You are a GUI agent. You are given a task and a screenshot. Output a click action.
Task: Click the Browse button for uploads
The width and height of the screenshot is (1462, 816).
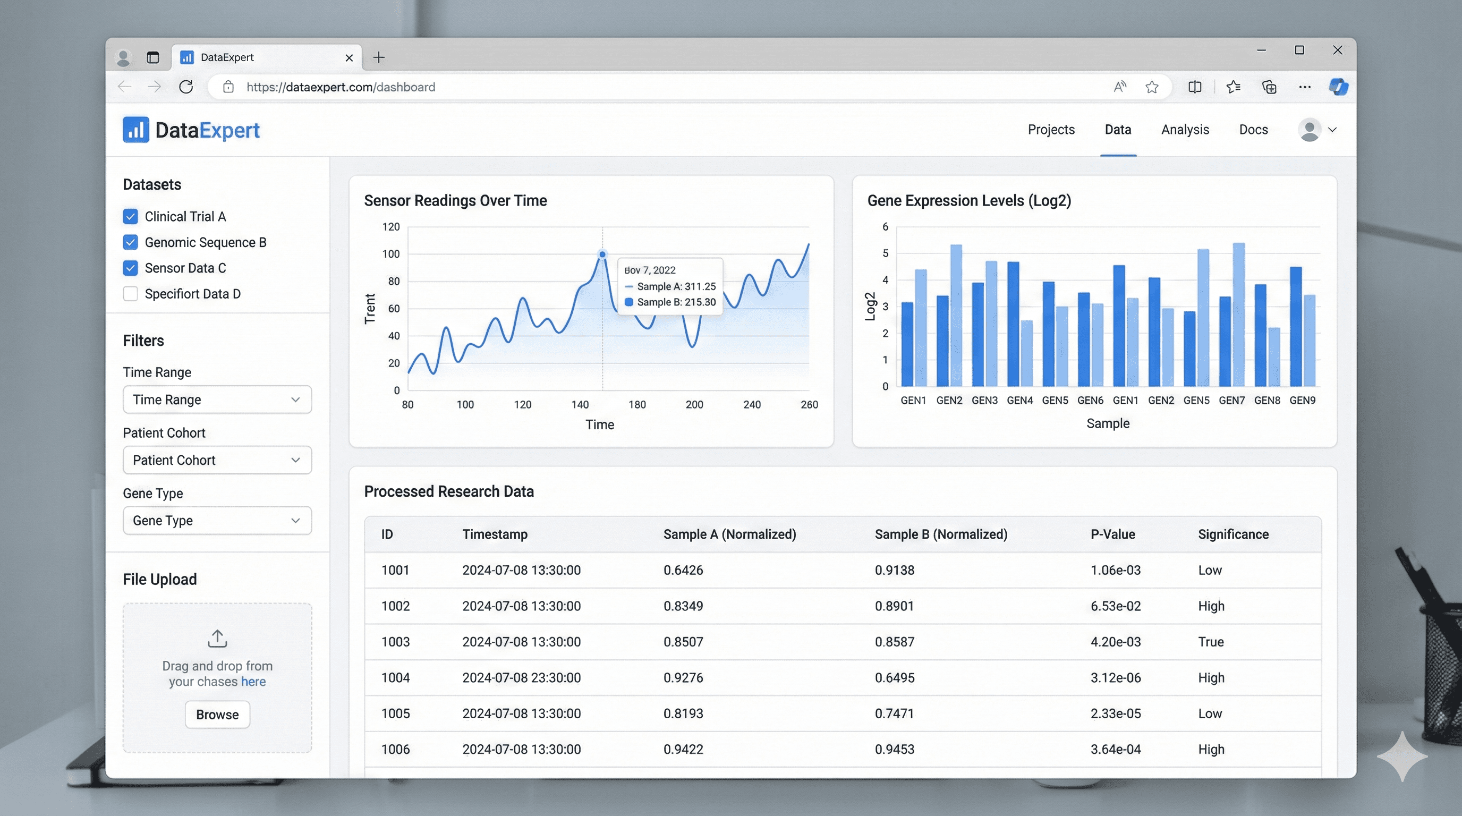coord(217,715)
